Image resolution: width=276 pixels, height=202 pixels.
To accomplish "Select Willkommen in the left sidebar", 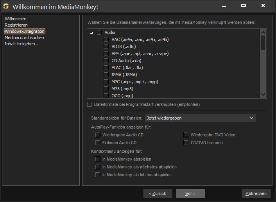I will click(x=16, y=19).
